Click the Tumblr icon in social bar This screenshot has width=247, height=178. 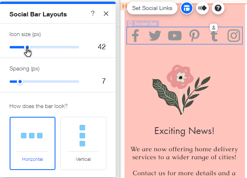click(x=214, y=36)
